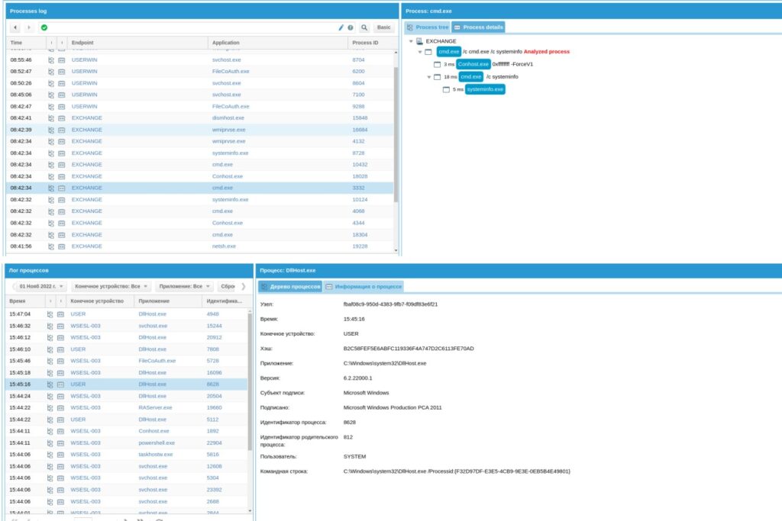Click the pencil edit icon in filter bar

[x=341, y=27]
